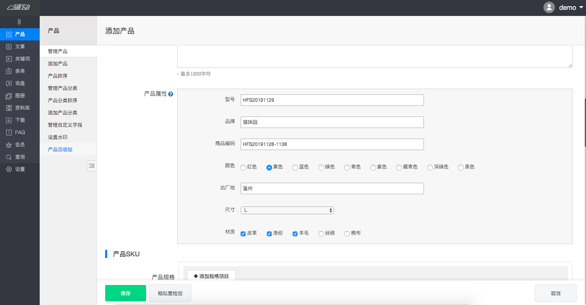Open the 尺寸 size dropdown

pyautogui.click(x=287, y=210)
